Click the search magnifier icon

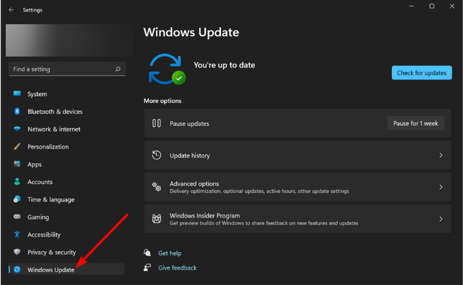tap(118, 69)
